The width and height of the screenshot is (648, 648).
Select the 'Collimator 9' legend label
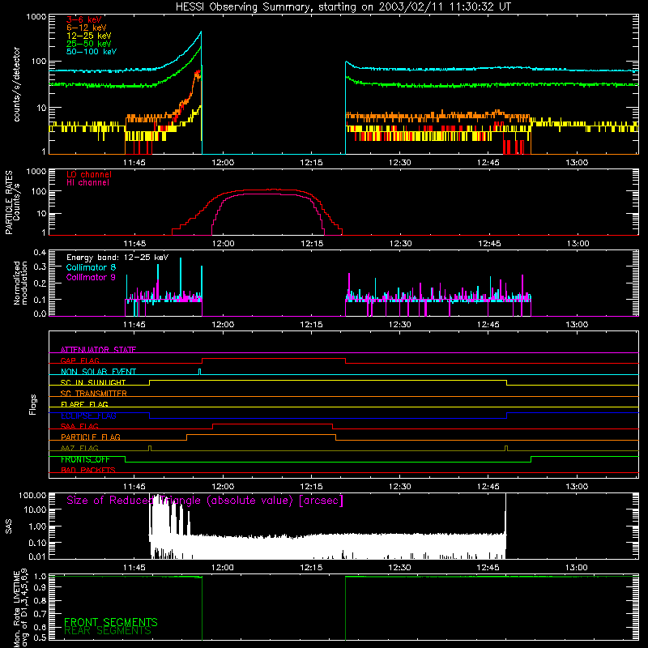91,277
